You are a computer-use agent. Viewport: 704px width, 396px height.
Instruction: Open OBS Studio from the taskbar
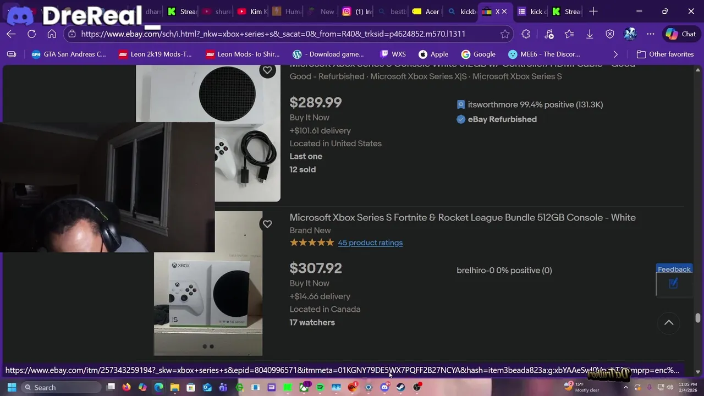click(x=416, y=387)
